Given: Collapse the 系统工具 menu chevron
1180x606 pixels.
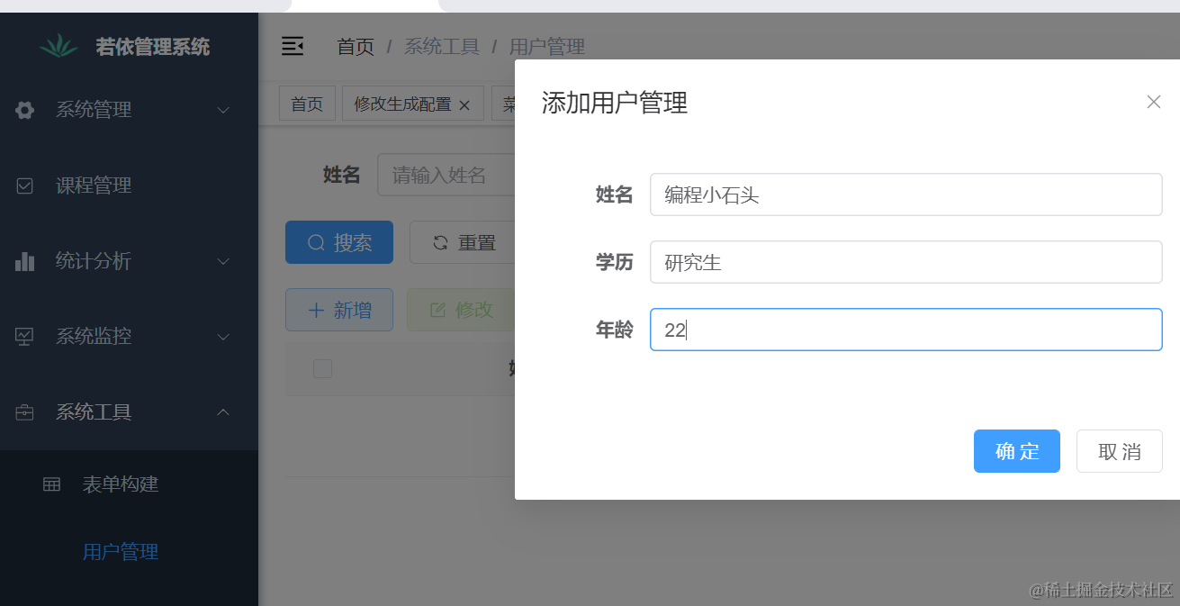Looking at the screenshot, I should pos(223,412).
